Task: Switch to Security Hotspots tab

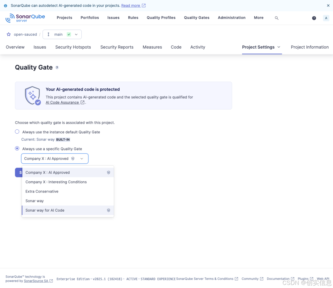Action: point(73,47)
